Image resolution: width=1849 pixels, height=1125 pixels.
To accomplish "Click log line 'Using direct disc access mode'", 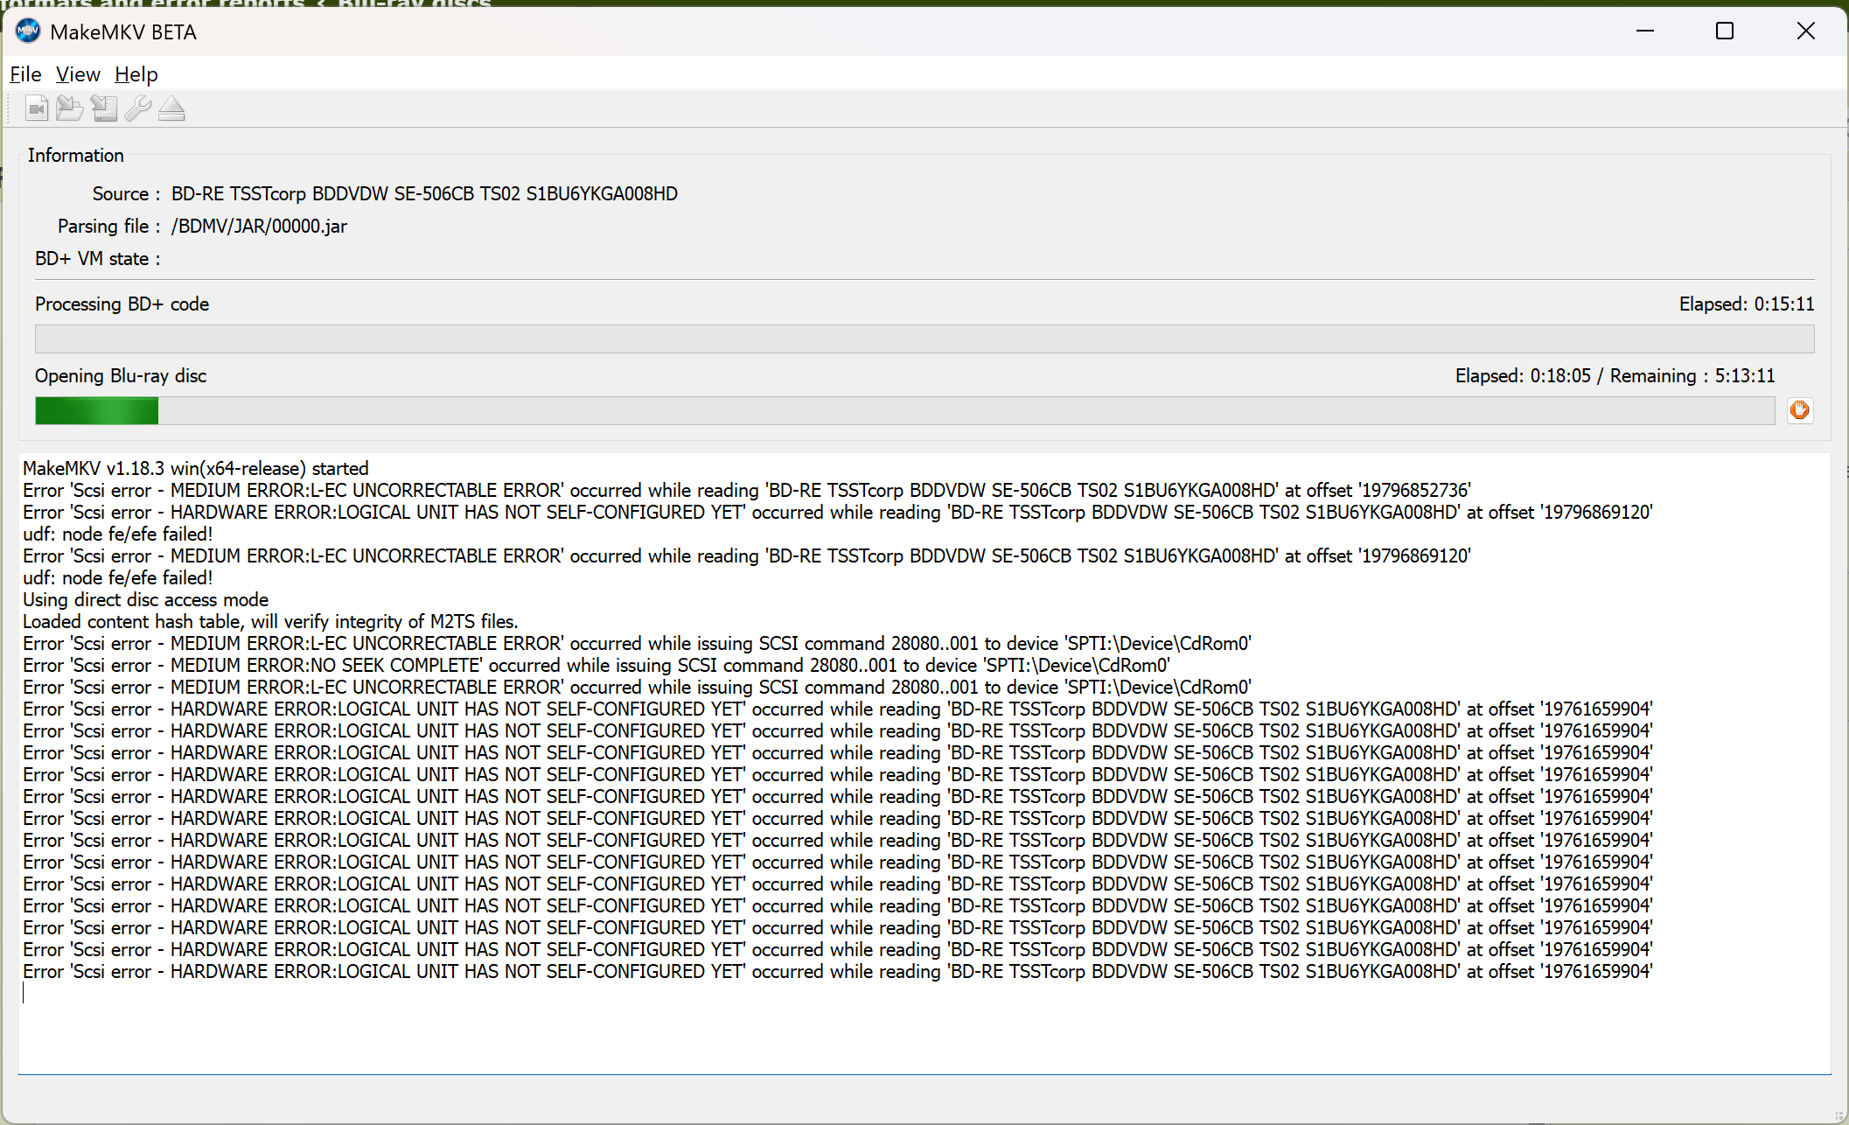I will 145,599.
